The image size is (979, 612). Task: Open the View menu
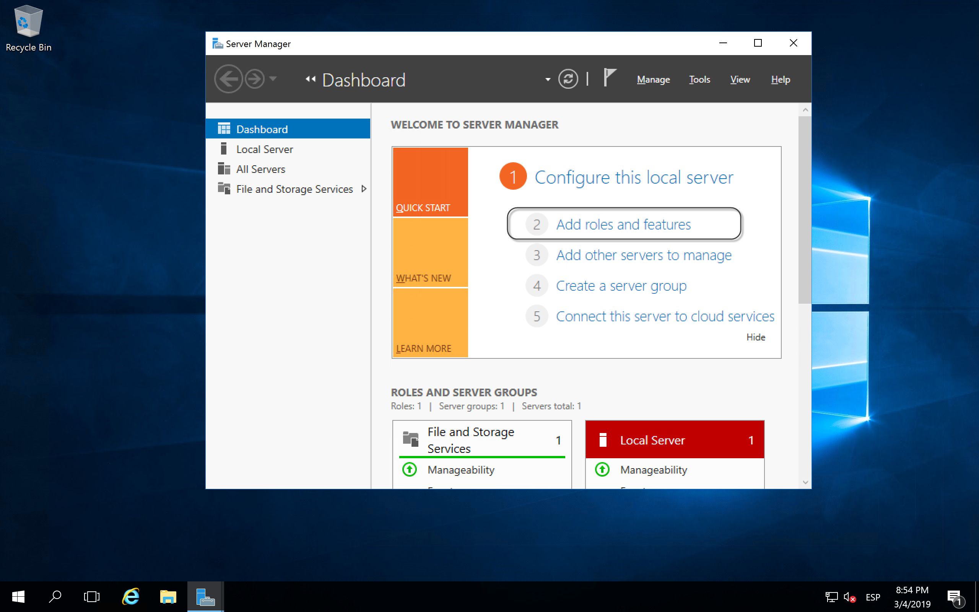(x=740, y=79)
